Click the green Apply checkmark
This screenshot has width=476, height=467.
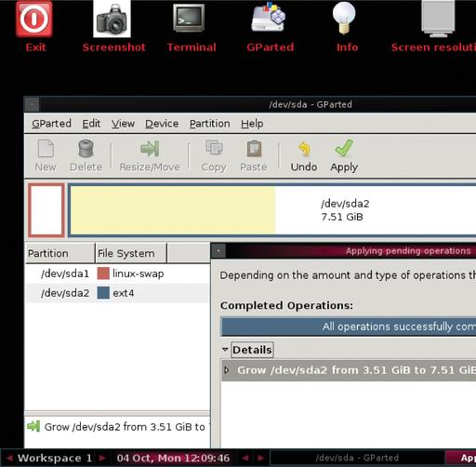point(344,148)
